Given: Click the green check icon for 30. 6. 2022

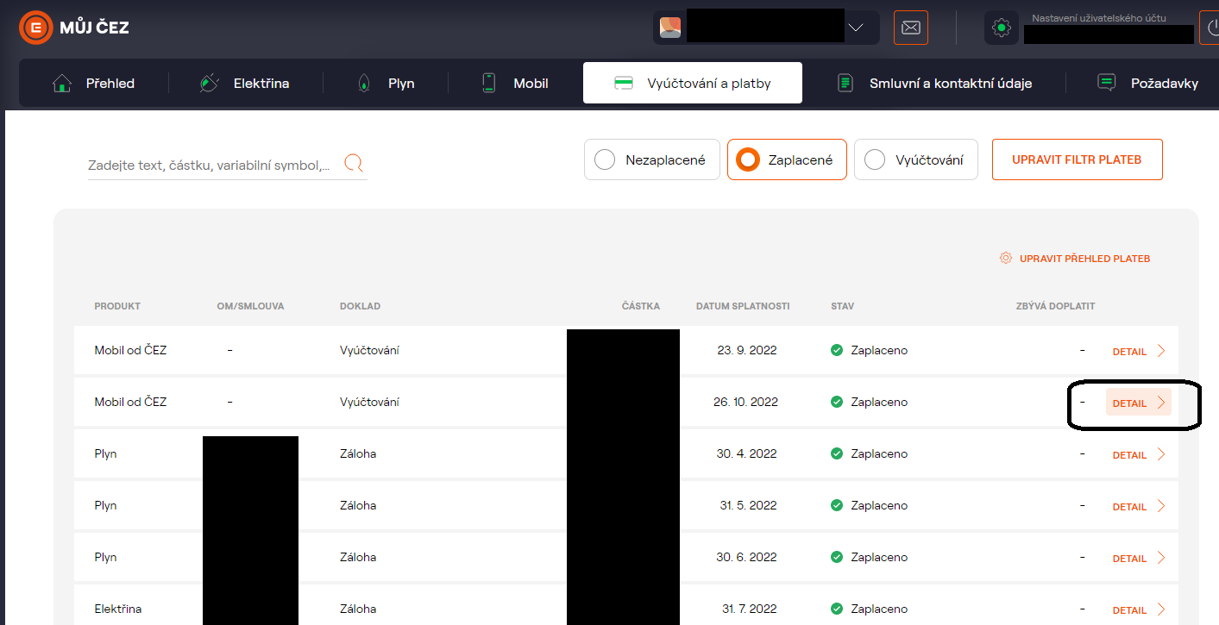Looking at the screenshot, I should pos(836,557).
